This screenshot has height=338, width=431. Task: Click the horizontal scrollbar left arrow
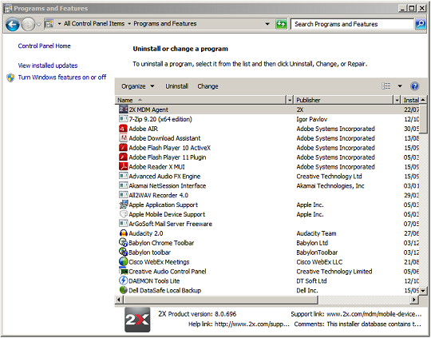coord(119,300)
